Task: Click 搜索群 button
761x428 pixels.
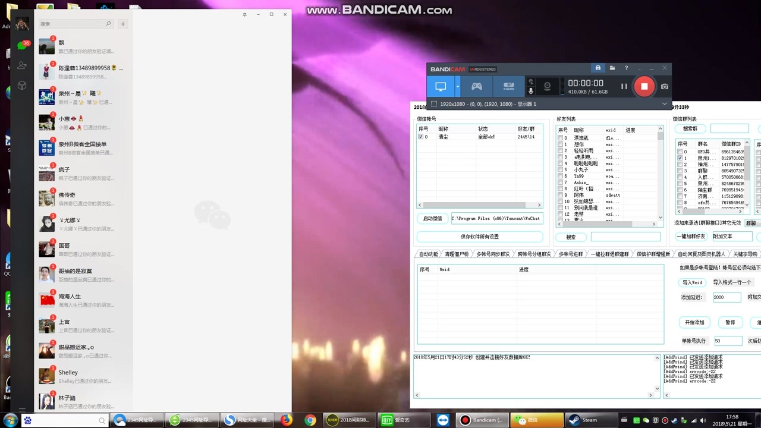Action: click(x=690, y=128)
